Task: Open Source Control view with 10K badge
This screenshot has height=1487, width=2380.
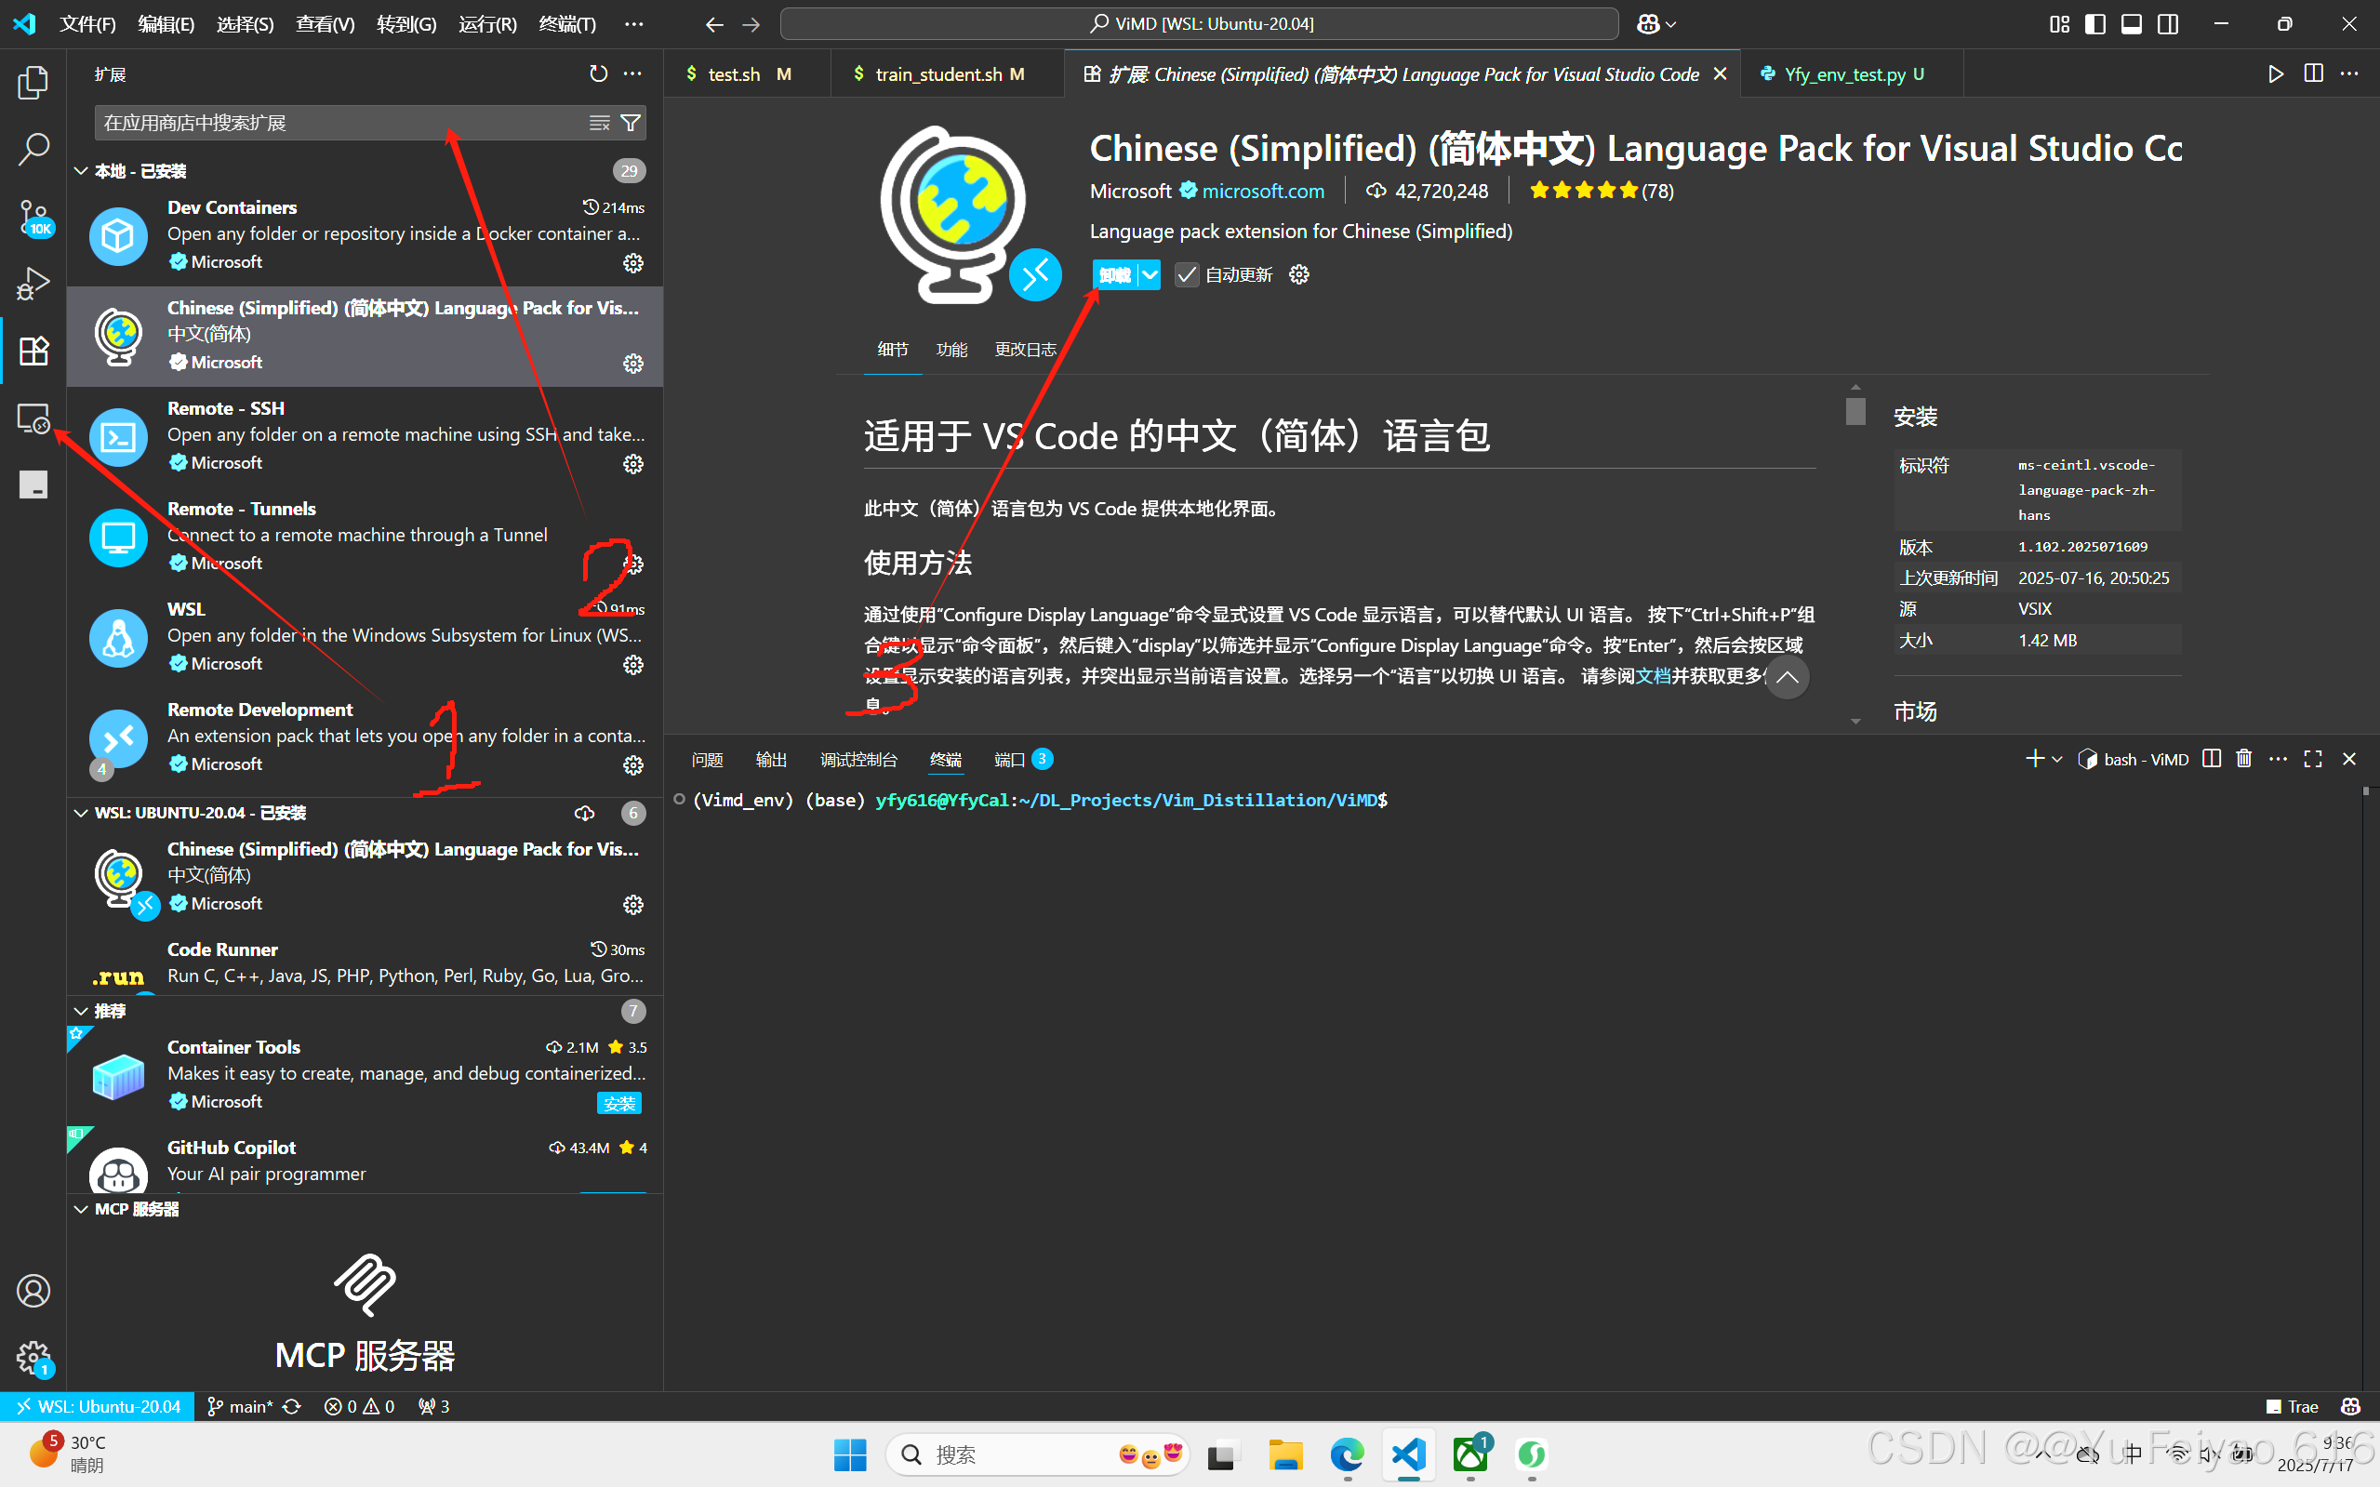Action: pyautogui.click(x=33, y=217)
